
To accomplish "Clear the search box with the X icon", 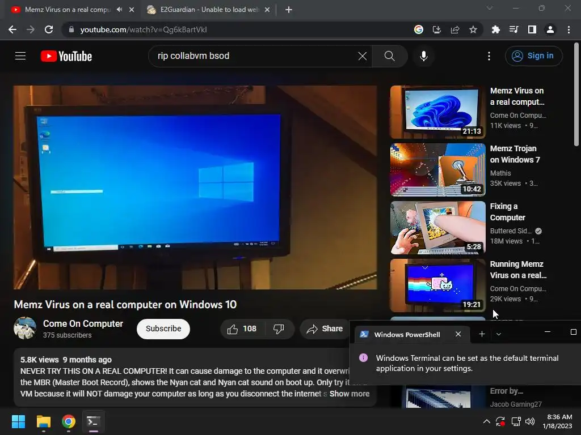I will coord(363,56).
